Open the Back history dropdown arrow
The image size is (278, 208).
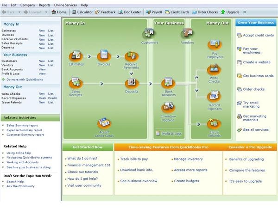point(19,12)
